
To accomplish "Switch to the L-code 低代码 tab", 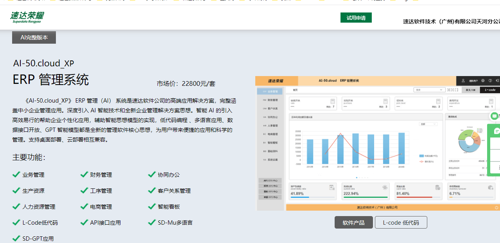I will pos(401,222).
